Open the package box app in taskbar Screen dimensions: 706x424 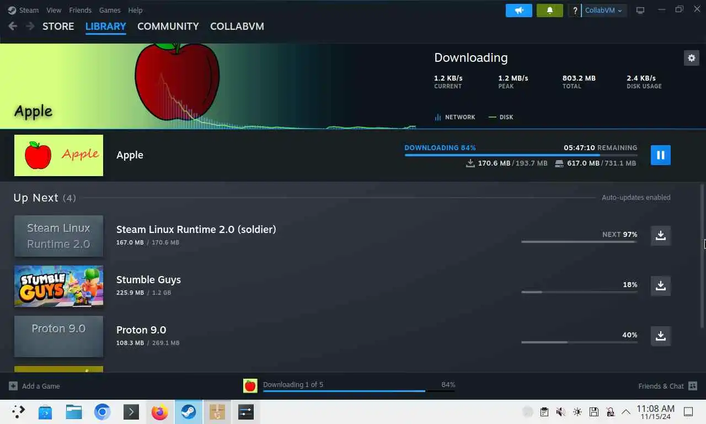point(217,412)
